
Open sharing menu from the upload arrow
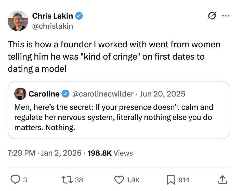pyautogui.click(x=222, y=180)
